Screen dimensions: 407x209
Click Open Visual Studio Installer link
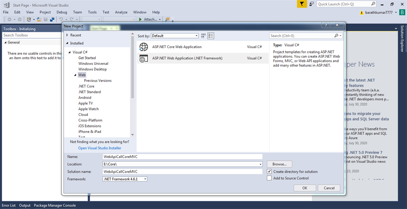(100, 148)
